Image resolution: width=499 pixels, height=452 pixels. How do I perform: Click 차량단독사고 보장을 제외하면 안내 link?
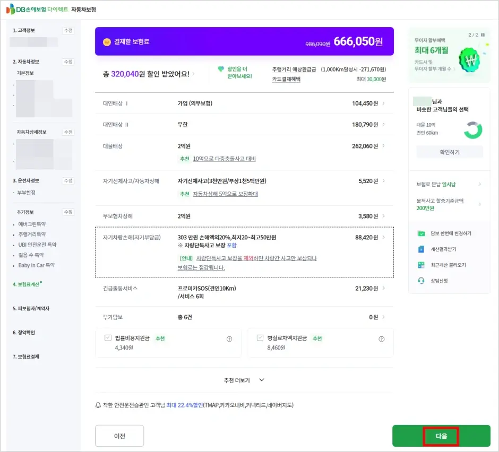247,263
